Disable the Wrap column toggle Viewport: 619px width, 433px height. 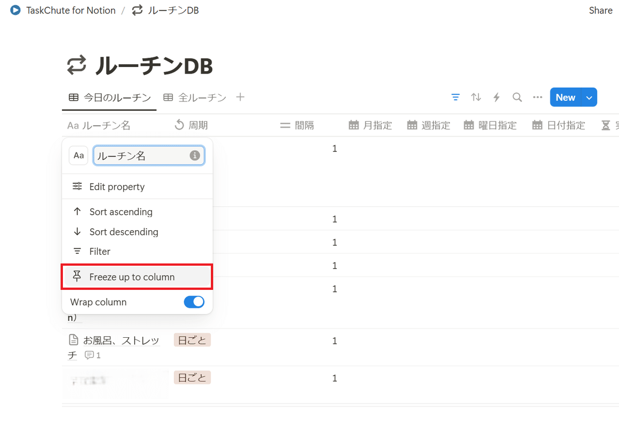pos(194,302)
